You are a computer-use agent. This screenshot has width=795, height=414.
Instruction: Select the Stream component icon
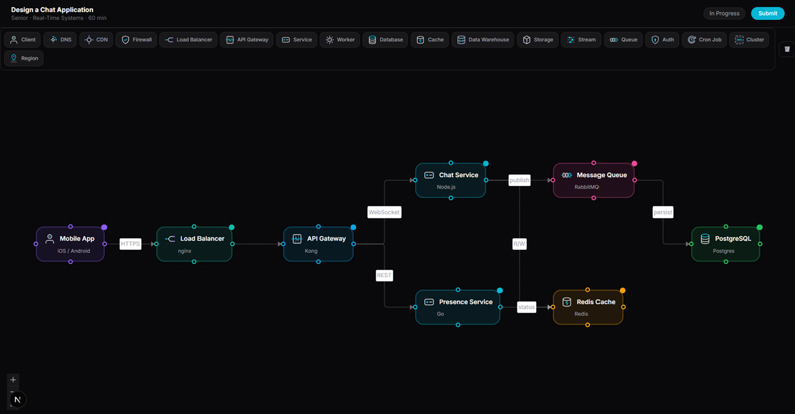click(x=580, y=39)
